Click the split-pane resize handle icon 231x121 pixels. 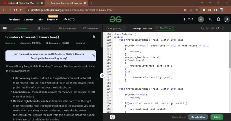[x=103, y=75]
